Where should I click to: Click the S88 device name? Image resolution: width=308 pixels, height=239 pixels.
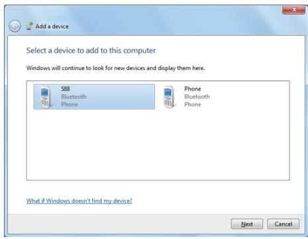66,89
